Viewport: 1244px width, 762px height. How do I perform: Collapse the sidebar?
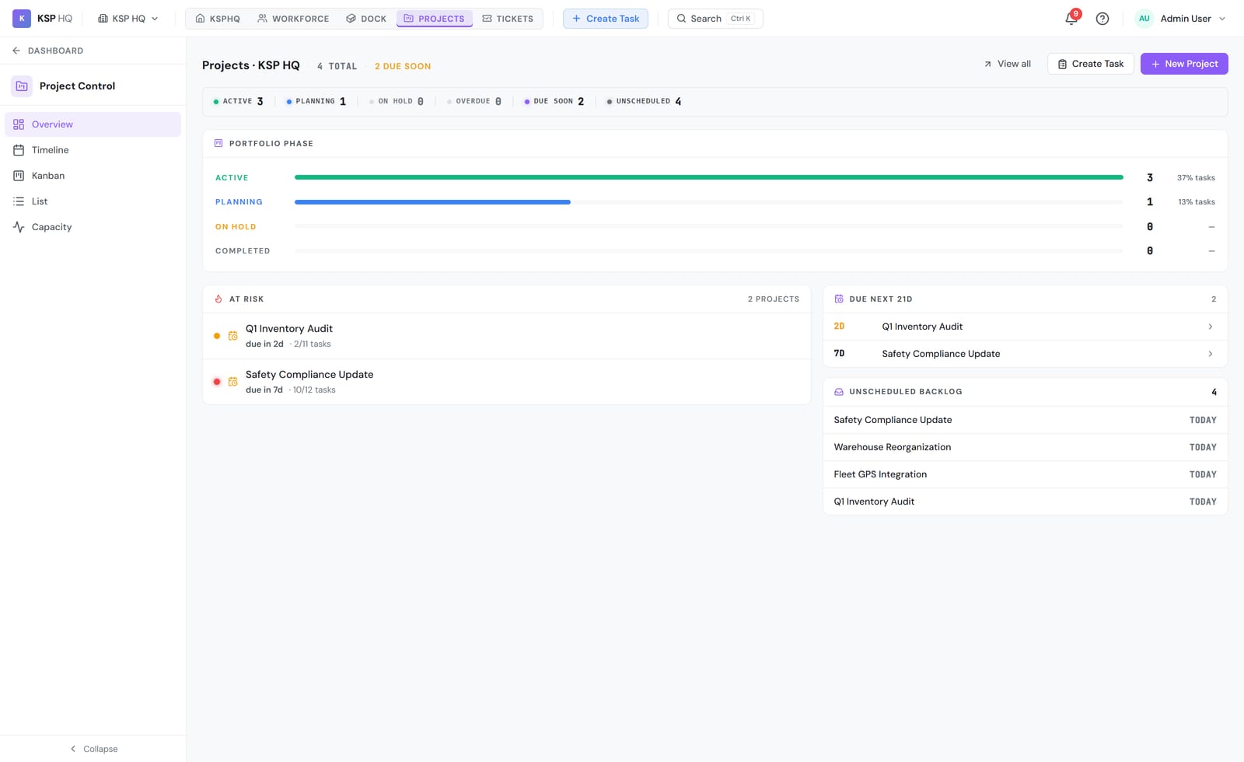coord(93,749)
